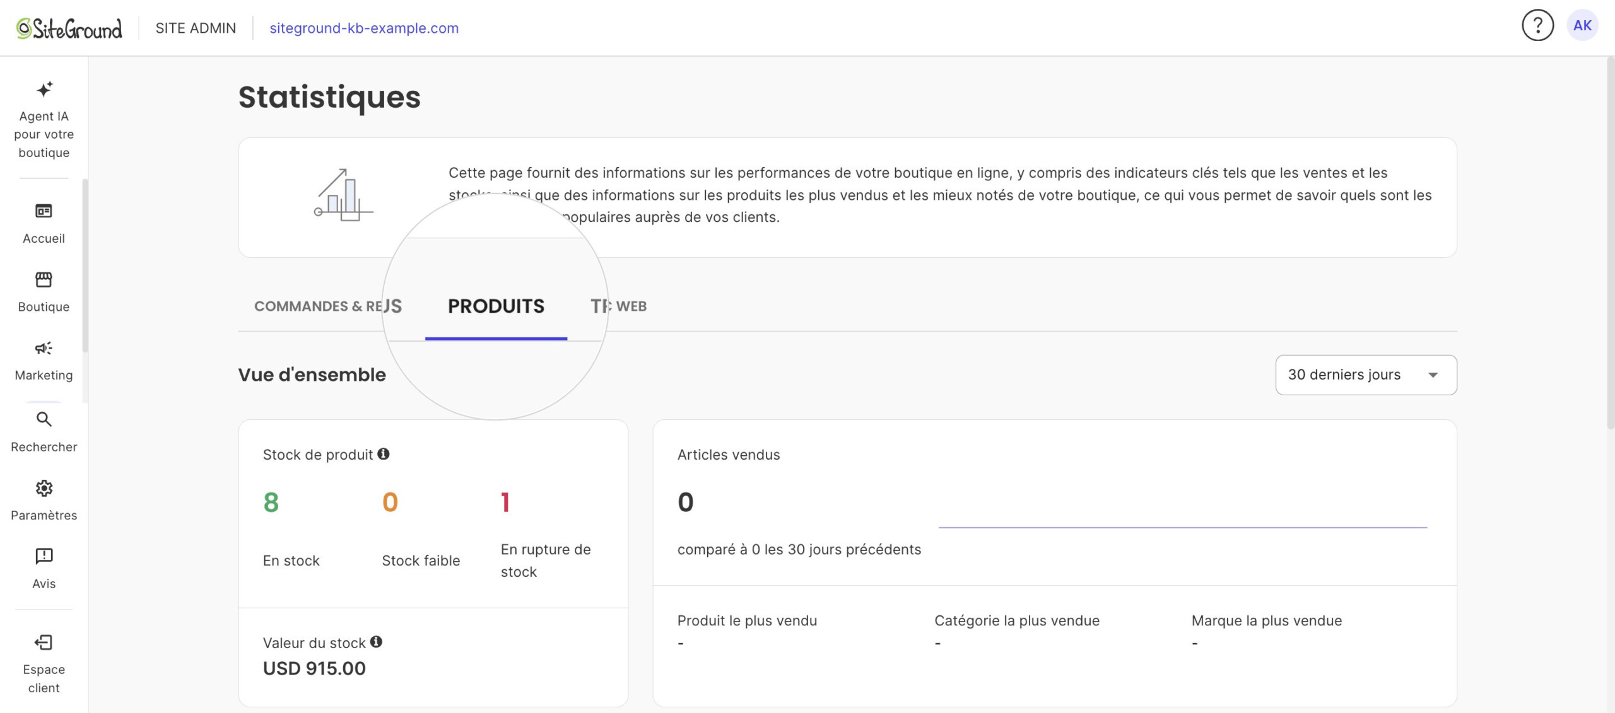
Task: Click the Statistiques page title
Action: (x=329, y=97)
